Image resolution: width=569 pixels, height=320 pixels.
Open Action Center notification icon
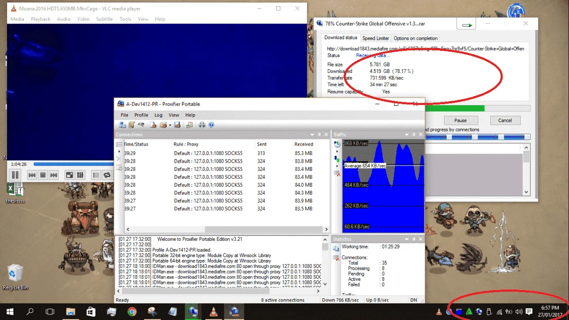[x=529, y=311]
